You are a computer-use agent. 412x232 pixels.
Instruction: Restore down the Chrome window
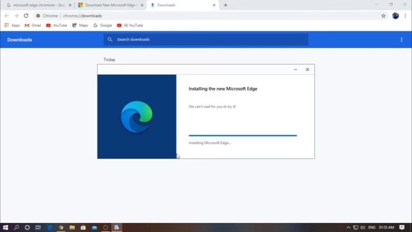click(391, 5)
